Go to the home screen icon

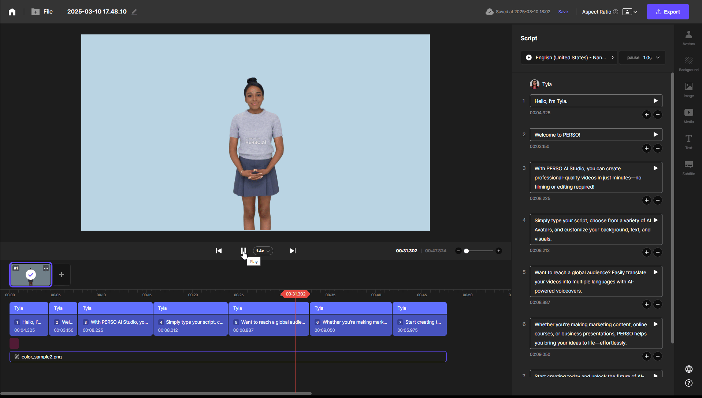(12, 12)
